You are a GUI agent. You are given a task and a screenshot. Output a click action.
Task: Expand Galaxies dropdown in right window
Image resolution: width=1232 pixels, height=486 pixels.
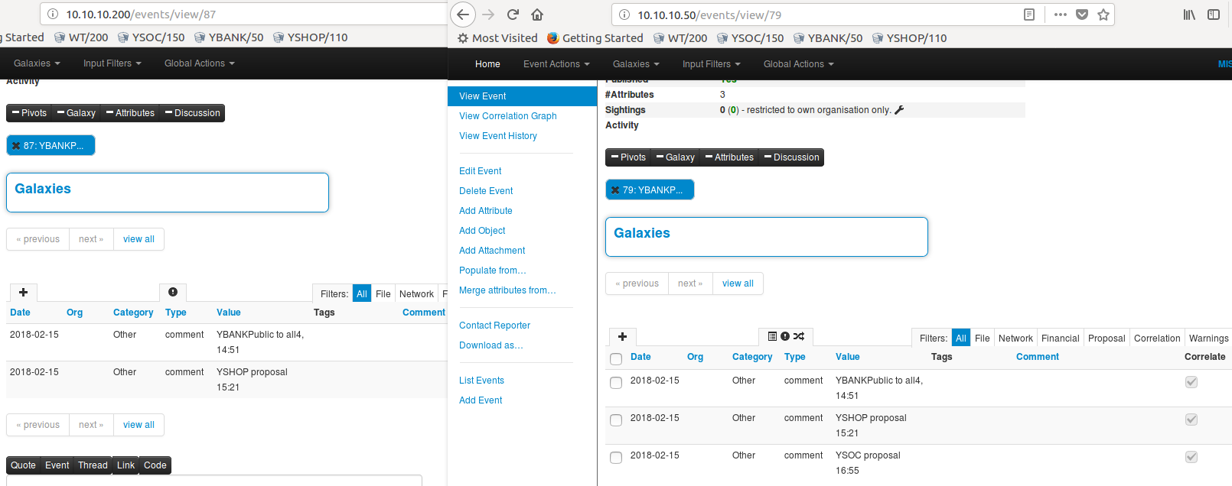(636, 64)
